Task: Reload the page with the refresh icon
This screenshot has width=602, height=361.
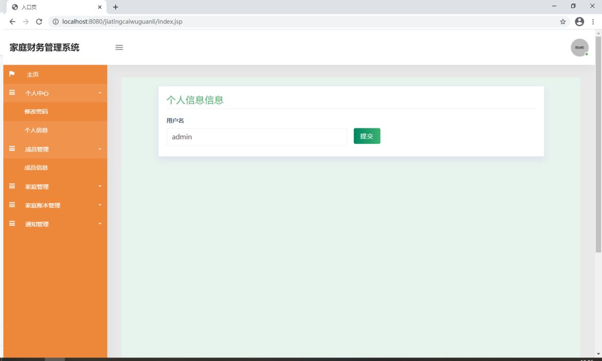Action: click(x=39, y=22)
